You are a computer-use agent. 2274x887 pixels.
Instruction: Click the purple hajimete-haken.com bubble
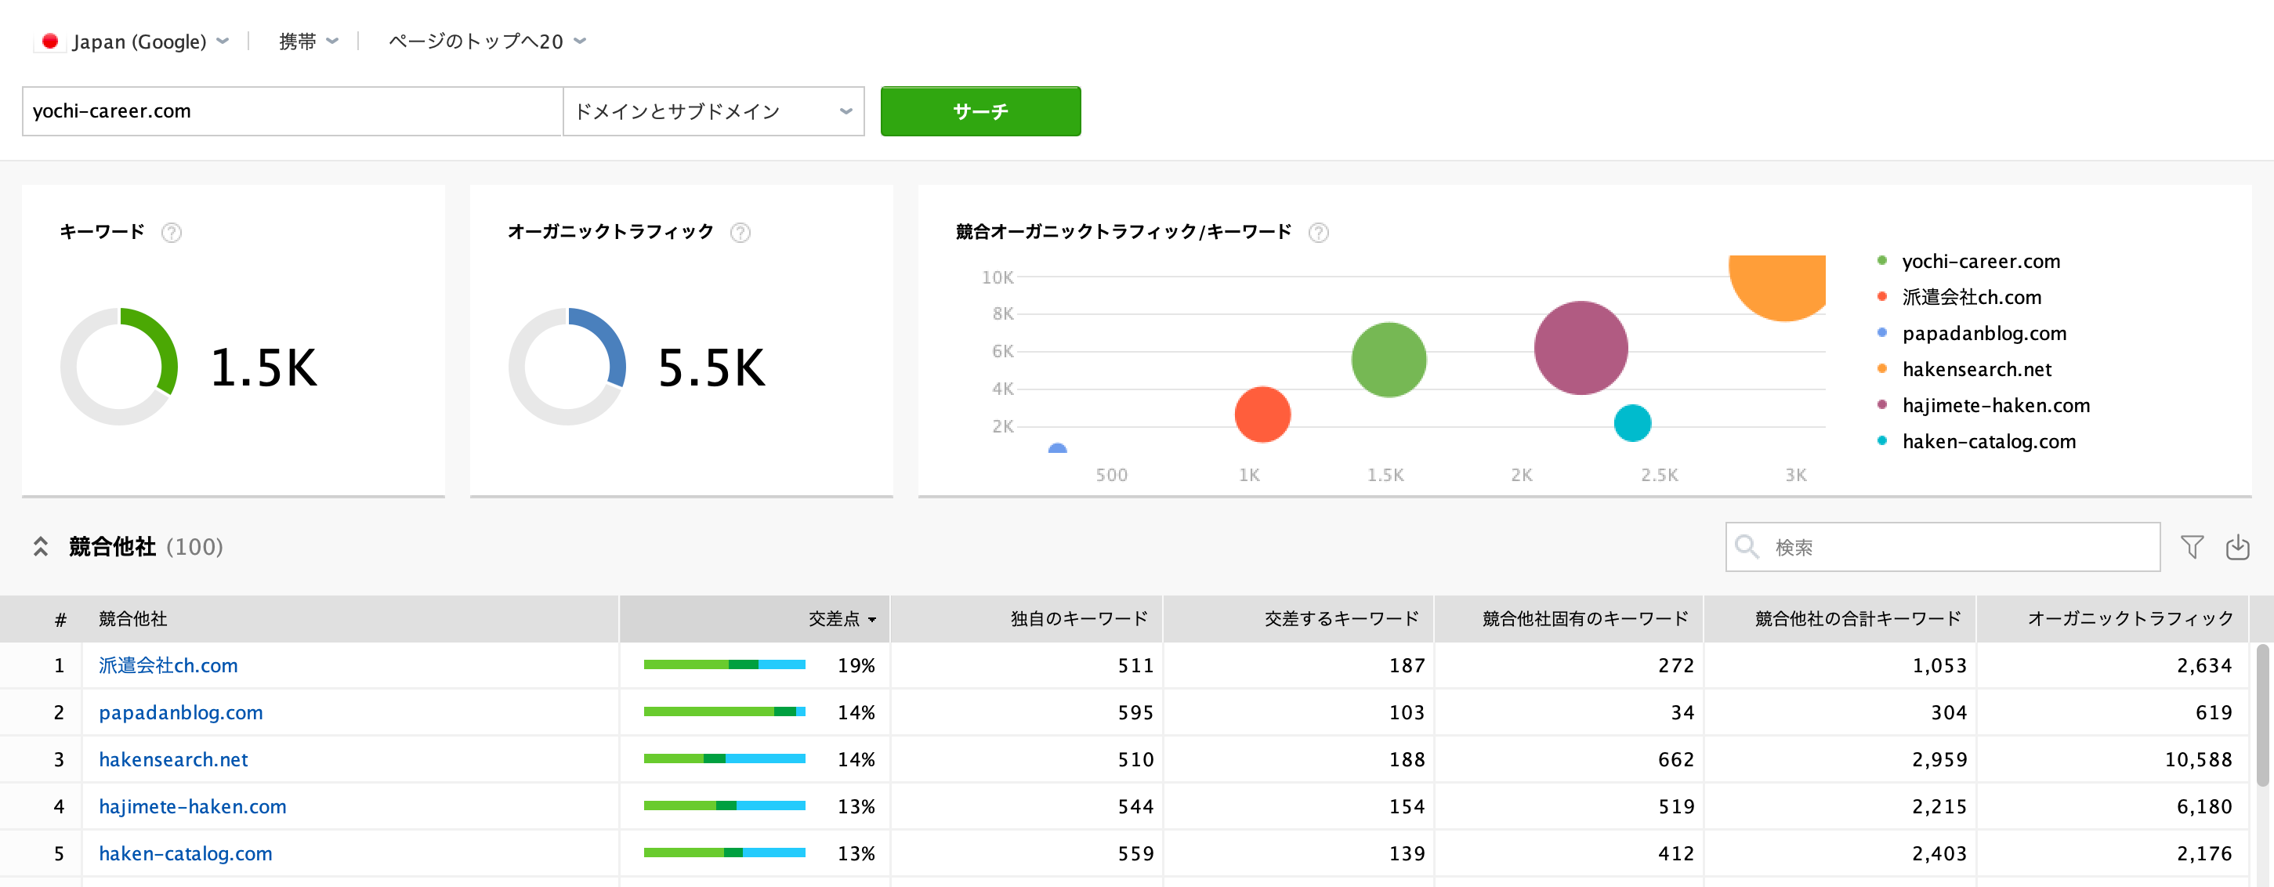(x=1581, y=348)
